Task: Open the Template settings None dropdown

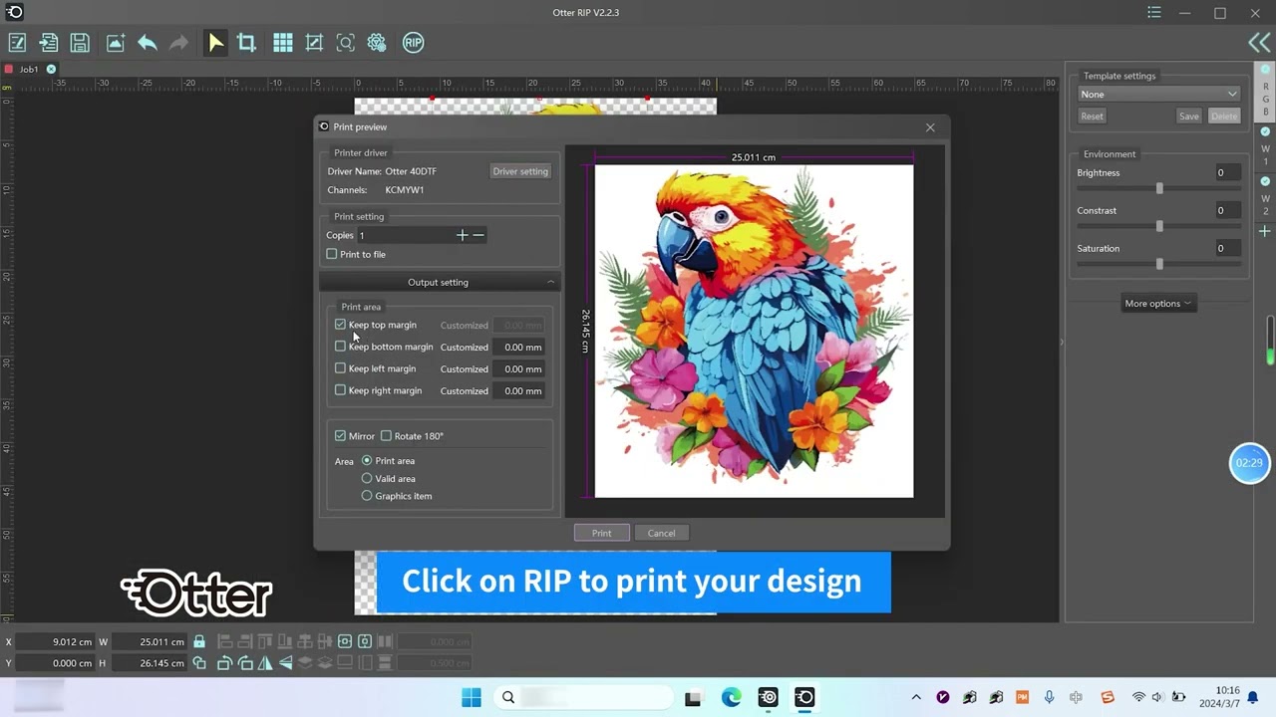Action: tap(1159, 95)
